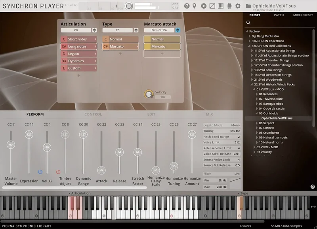
Task: Click the plus slot under Marcato attack list
Action: 162,54
